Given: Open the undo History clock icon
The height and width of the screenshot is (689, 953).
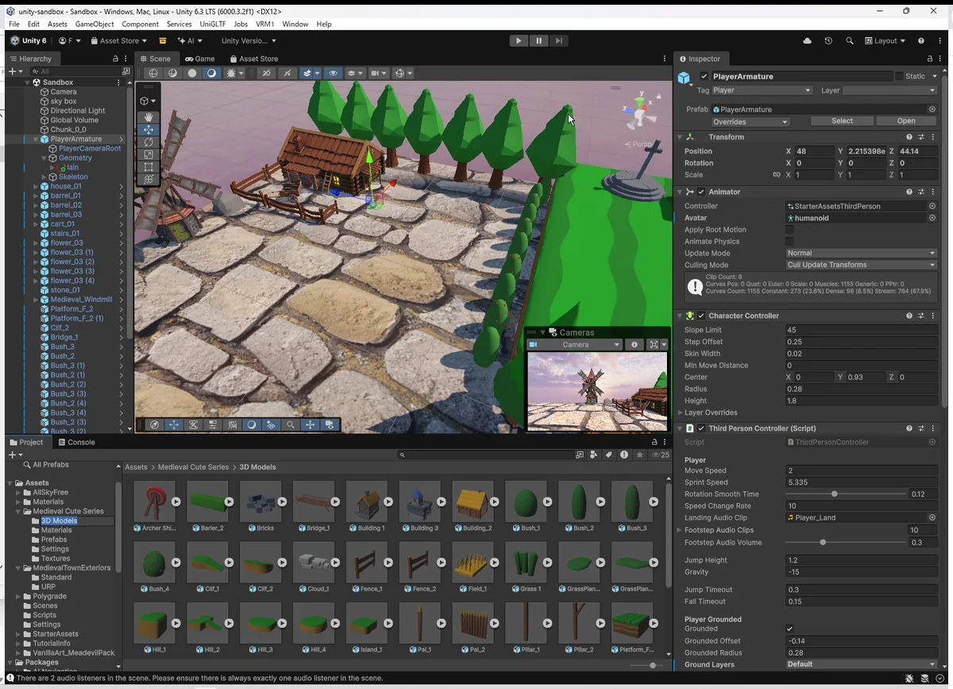Looking at the screenshot, I should 828,41.
